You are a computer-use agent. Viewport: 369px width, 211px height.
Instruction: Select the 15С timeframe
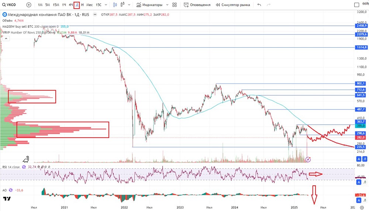point(99,5)
